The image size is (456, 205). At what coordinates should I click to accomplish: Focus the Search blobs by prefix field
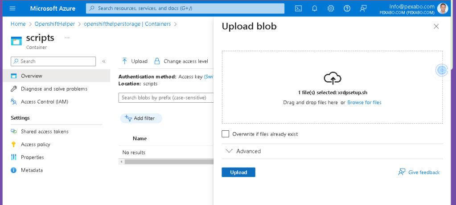tap(166, 98)
